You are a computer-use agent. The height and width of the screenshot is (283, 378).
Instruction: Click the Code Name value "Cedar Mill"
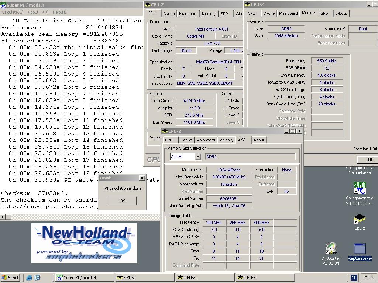[195, 36]
